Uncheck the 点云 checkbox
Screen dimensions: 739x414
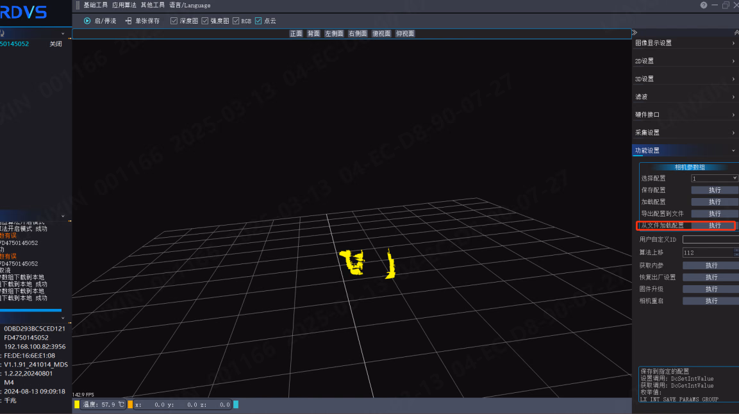tap(258, 21)
